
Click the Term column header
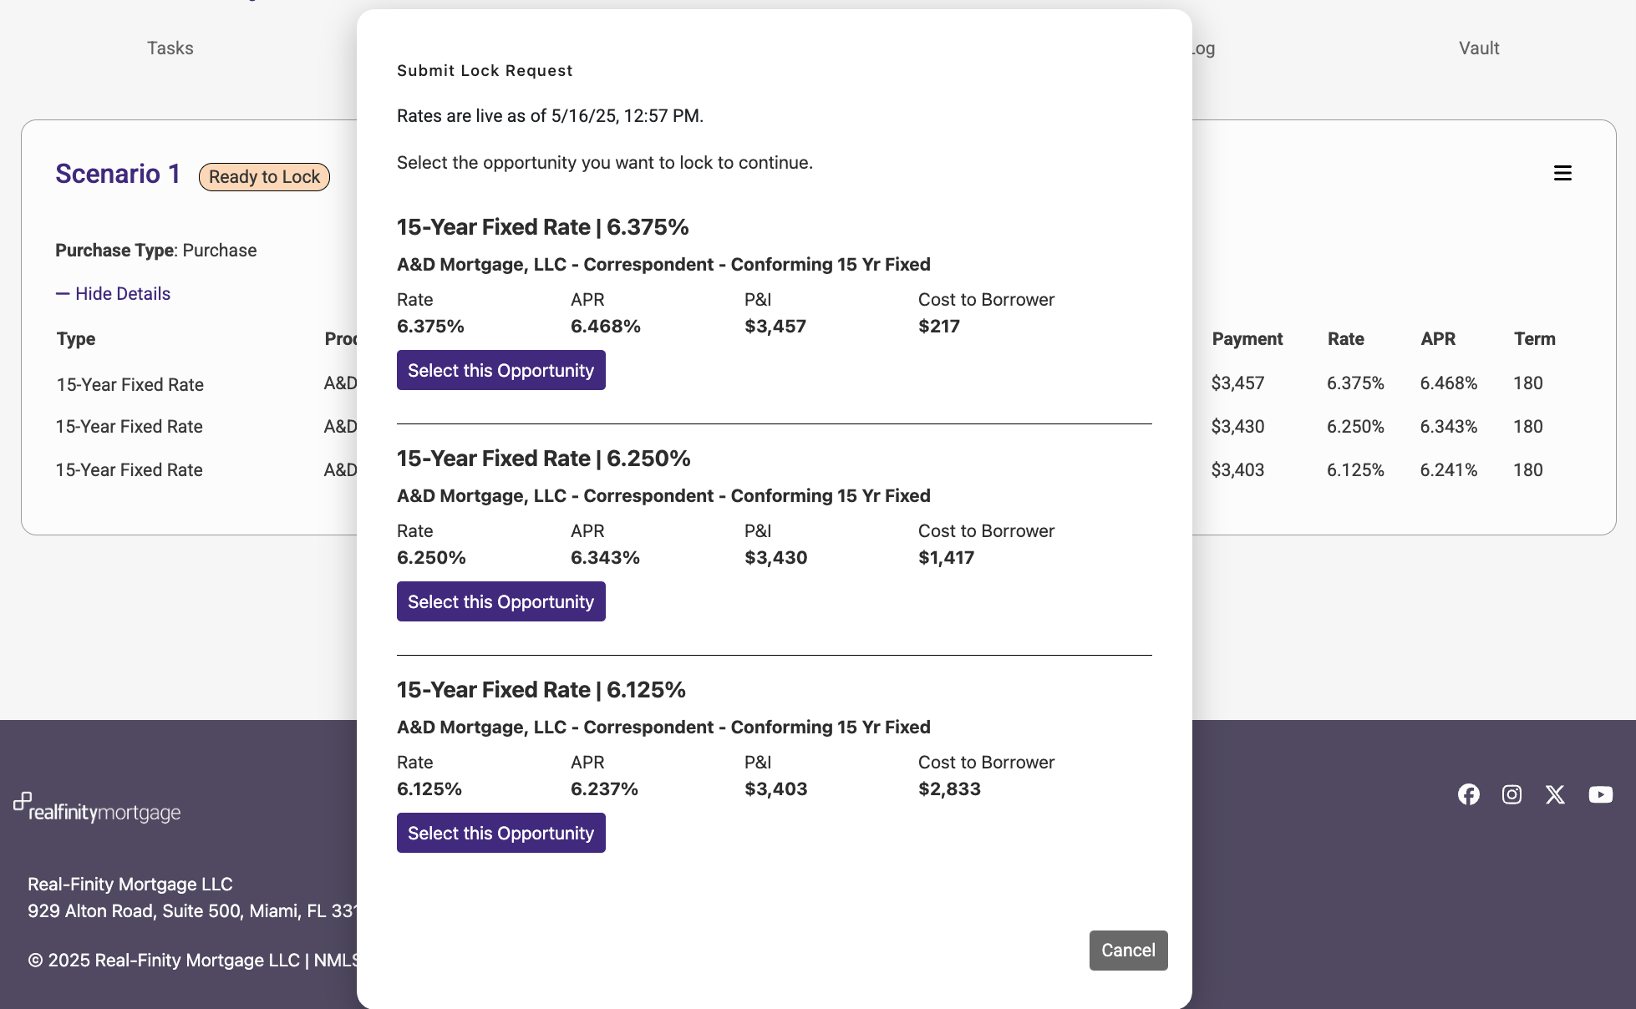pos(1534,339)
